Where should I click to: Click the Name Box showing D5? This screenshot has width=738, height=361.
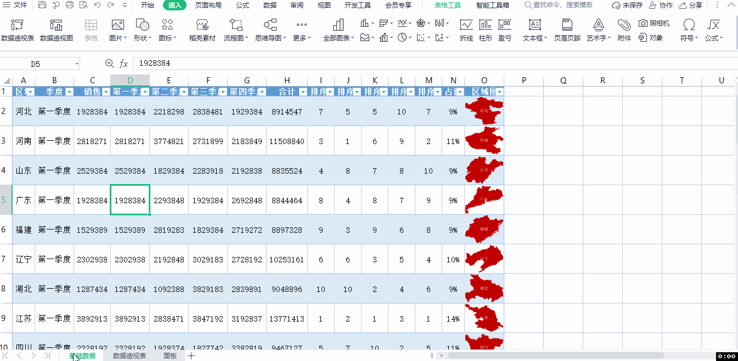(x=35, y=64)
